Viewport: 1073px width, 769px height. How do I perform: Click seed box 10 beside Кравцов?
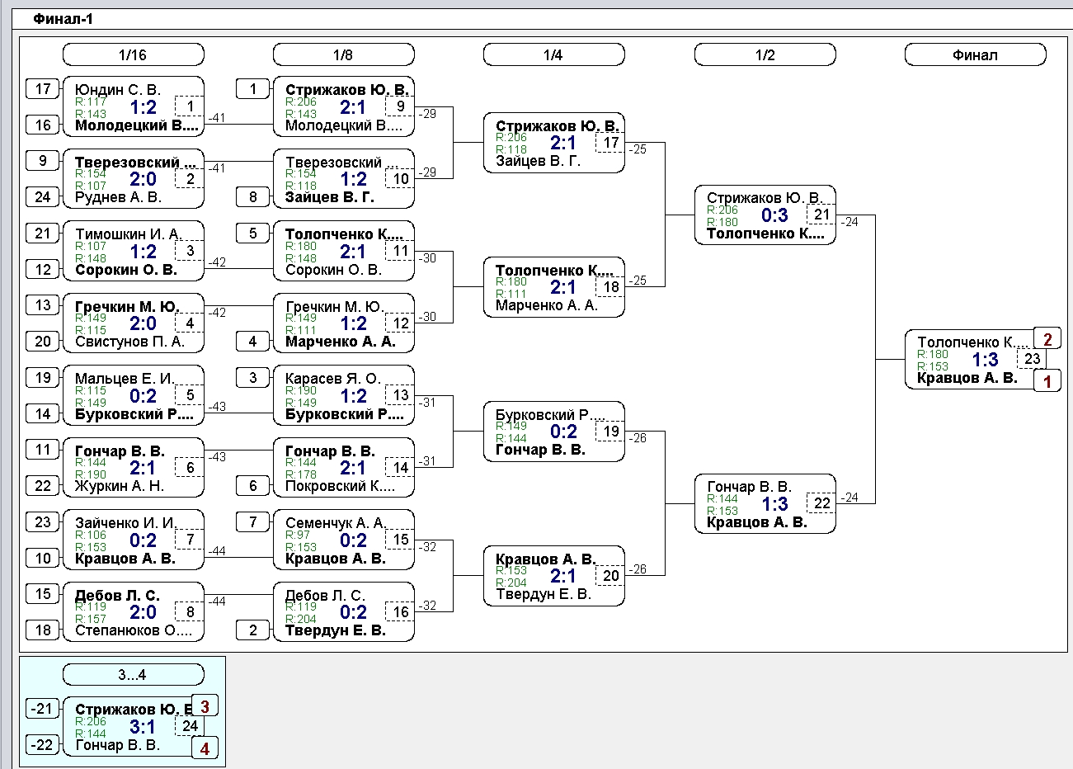click(43, 559)
